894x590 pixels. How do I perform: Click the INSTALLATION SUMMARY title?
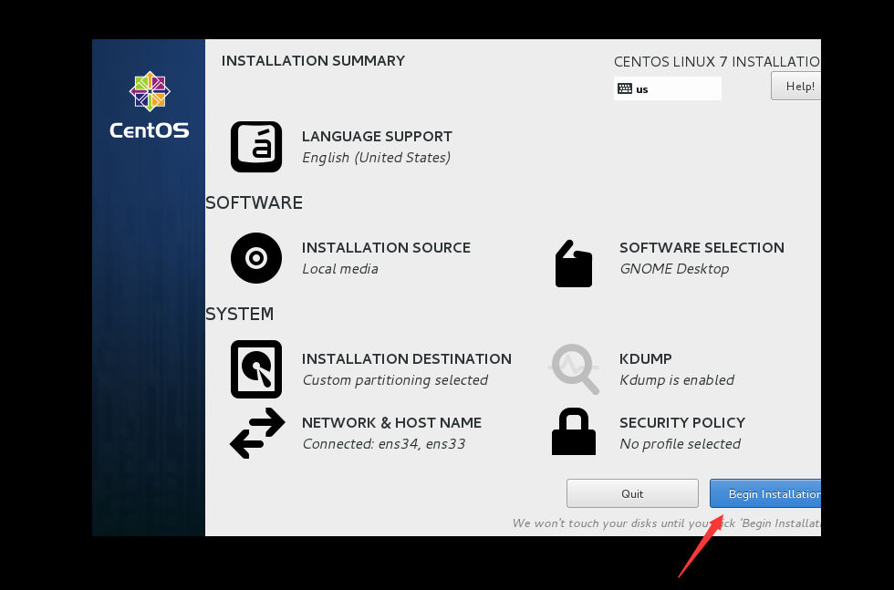(x=313, y=60)
